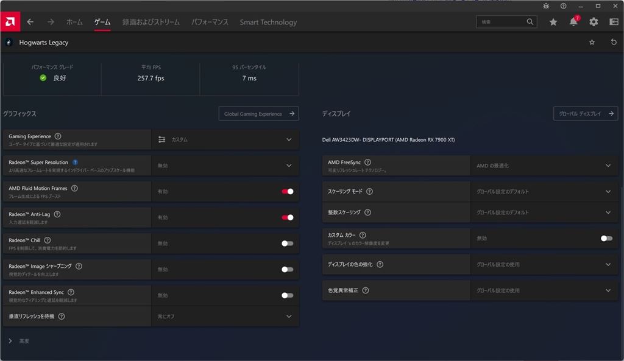
Task: Open settings gear icon
Action: click(x=594, y=22)
